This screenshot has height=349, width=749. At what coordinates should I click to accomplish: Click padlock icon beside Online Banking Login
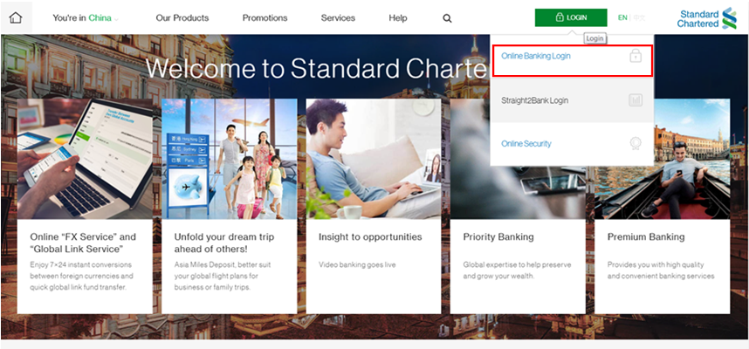coord(636,57)
